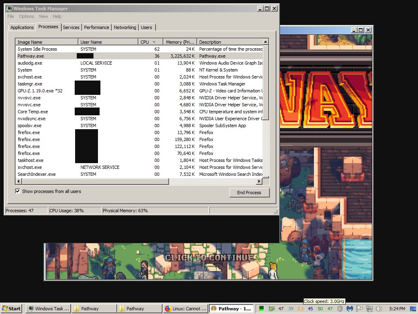The width and height of the screenshot is (418, 314).
Task: Click the CPU Usage: 38% status entry
Action: click(75, 211)
